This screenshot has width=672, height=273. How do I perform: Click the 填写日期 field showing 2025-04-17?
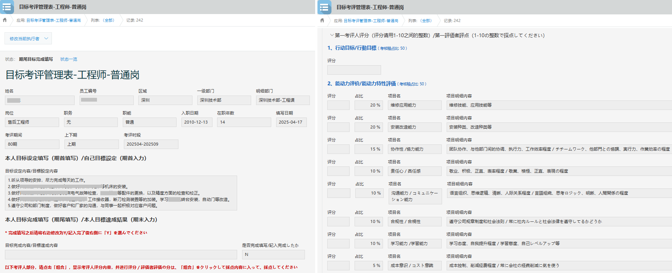point(291,122)
